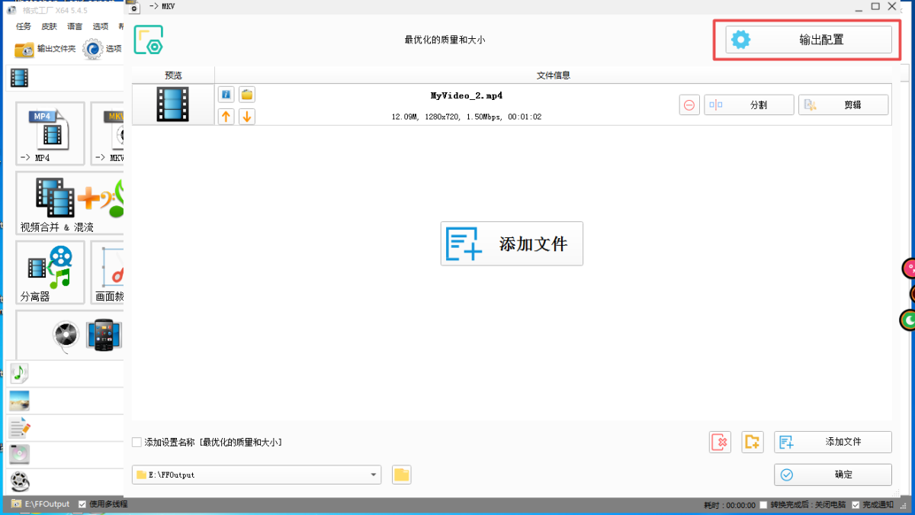The height and width of the screenshot is (515, 915).
Task: Open the audio category in sidebar
Action: click(20, 372)
